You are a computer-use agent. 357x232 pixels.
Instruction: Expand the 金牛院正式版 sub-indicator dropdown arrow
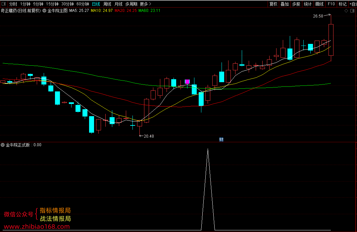click(3, 145)
